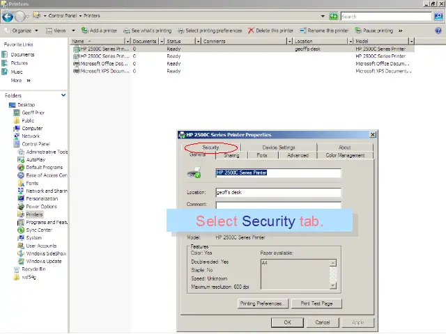
Task: Click the search magnifier button
Action: (438, 17)
